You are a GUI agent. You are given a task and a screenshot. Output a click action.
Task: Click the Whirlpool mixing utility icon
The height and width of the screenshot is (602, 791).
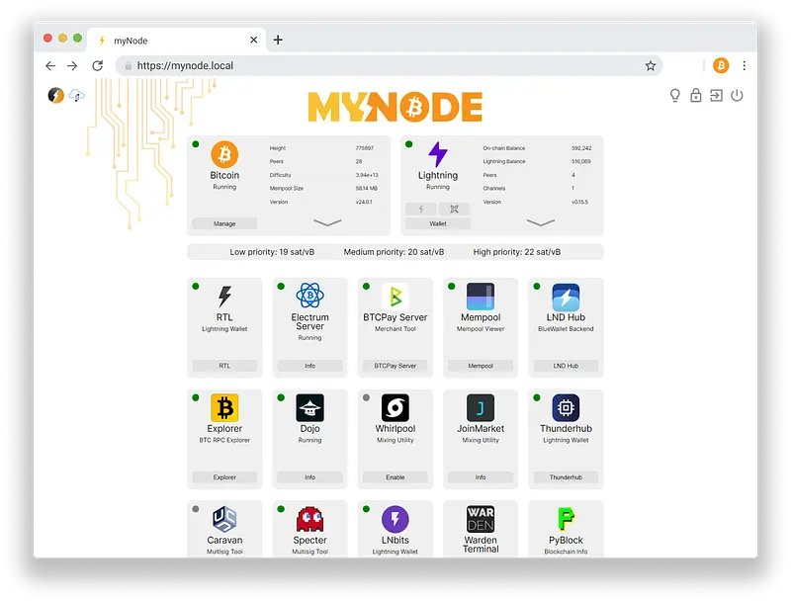395,408
